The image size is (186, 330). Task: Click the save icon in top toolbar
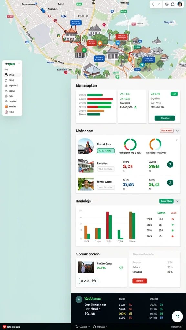point(173,4)
